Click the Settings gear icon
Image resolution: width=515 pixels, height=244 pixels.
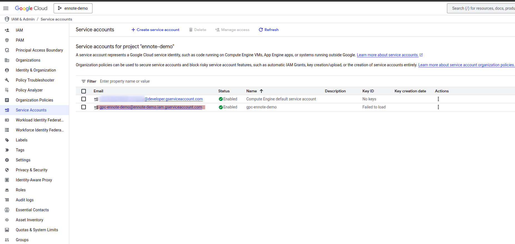(x=7, y=160)
